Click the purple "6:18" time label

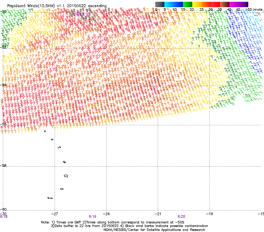point(4,217)
